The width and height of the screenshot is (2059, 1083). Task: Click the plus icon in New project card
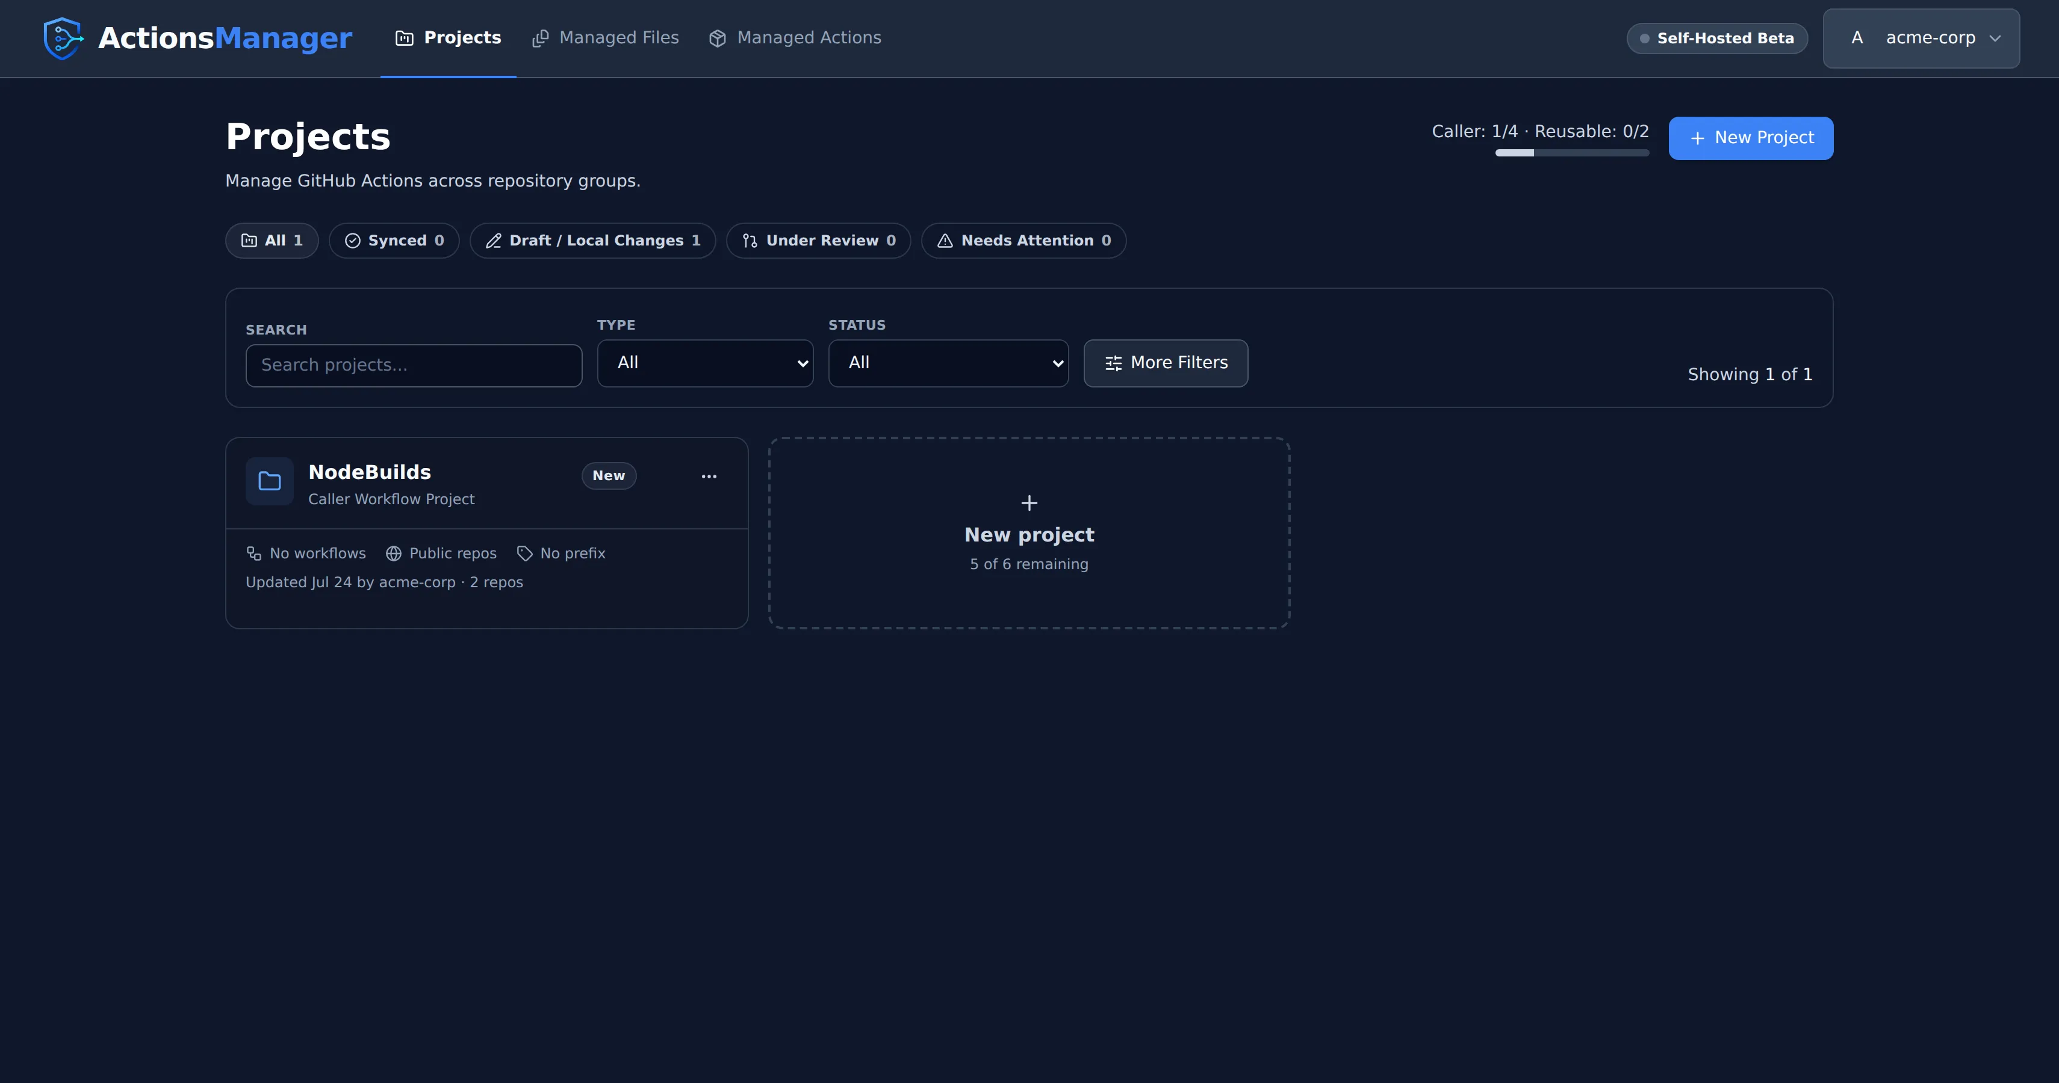pos(1029,502)
